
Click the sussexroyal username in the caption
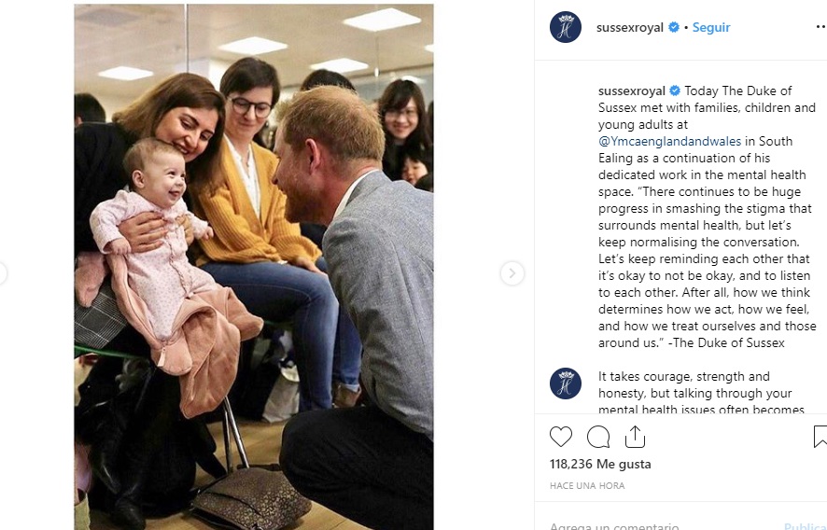click(x=632, y=91)
